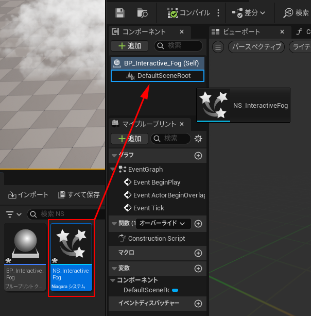The width and height of the screenshot is (311, 316).
Task: Click the DefaultSceneRoot variable type pill
Action: [x=175, y=290]
